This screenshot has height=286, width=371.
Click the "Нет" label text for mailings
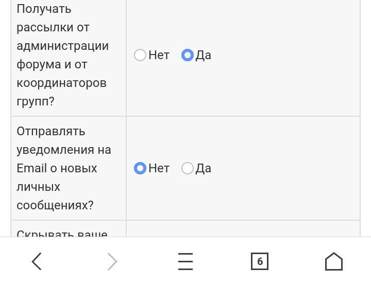point(159,55)
